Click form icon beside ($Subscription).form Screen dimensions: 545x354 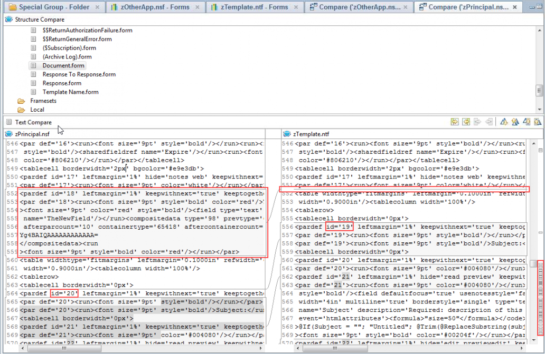(x=33, y=48)
